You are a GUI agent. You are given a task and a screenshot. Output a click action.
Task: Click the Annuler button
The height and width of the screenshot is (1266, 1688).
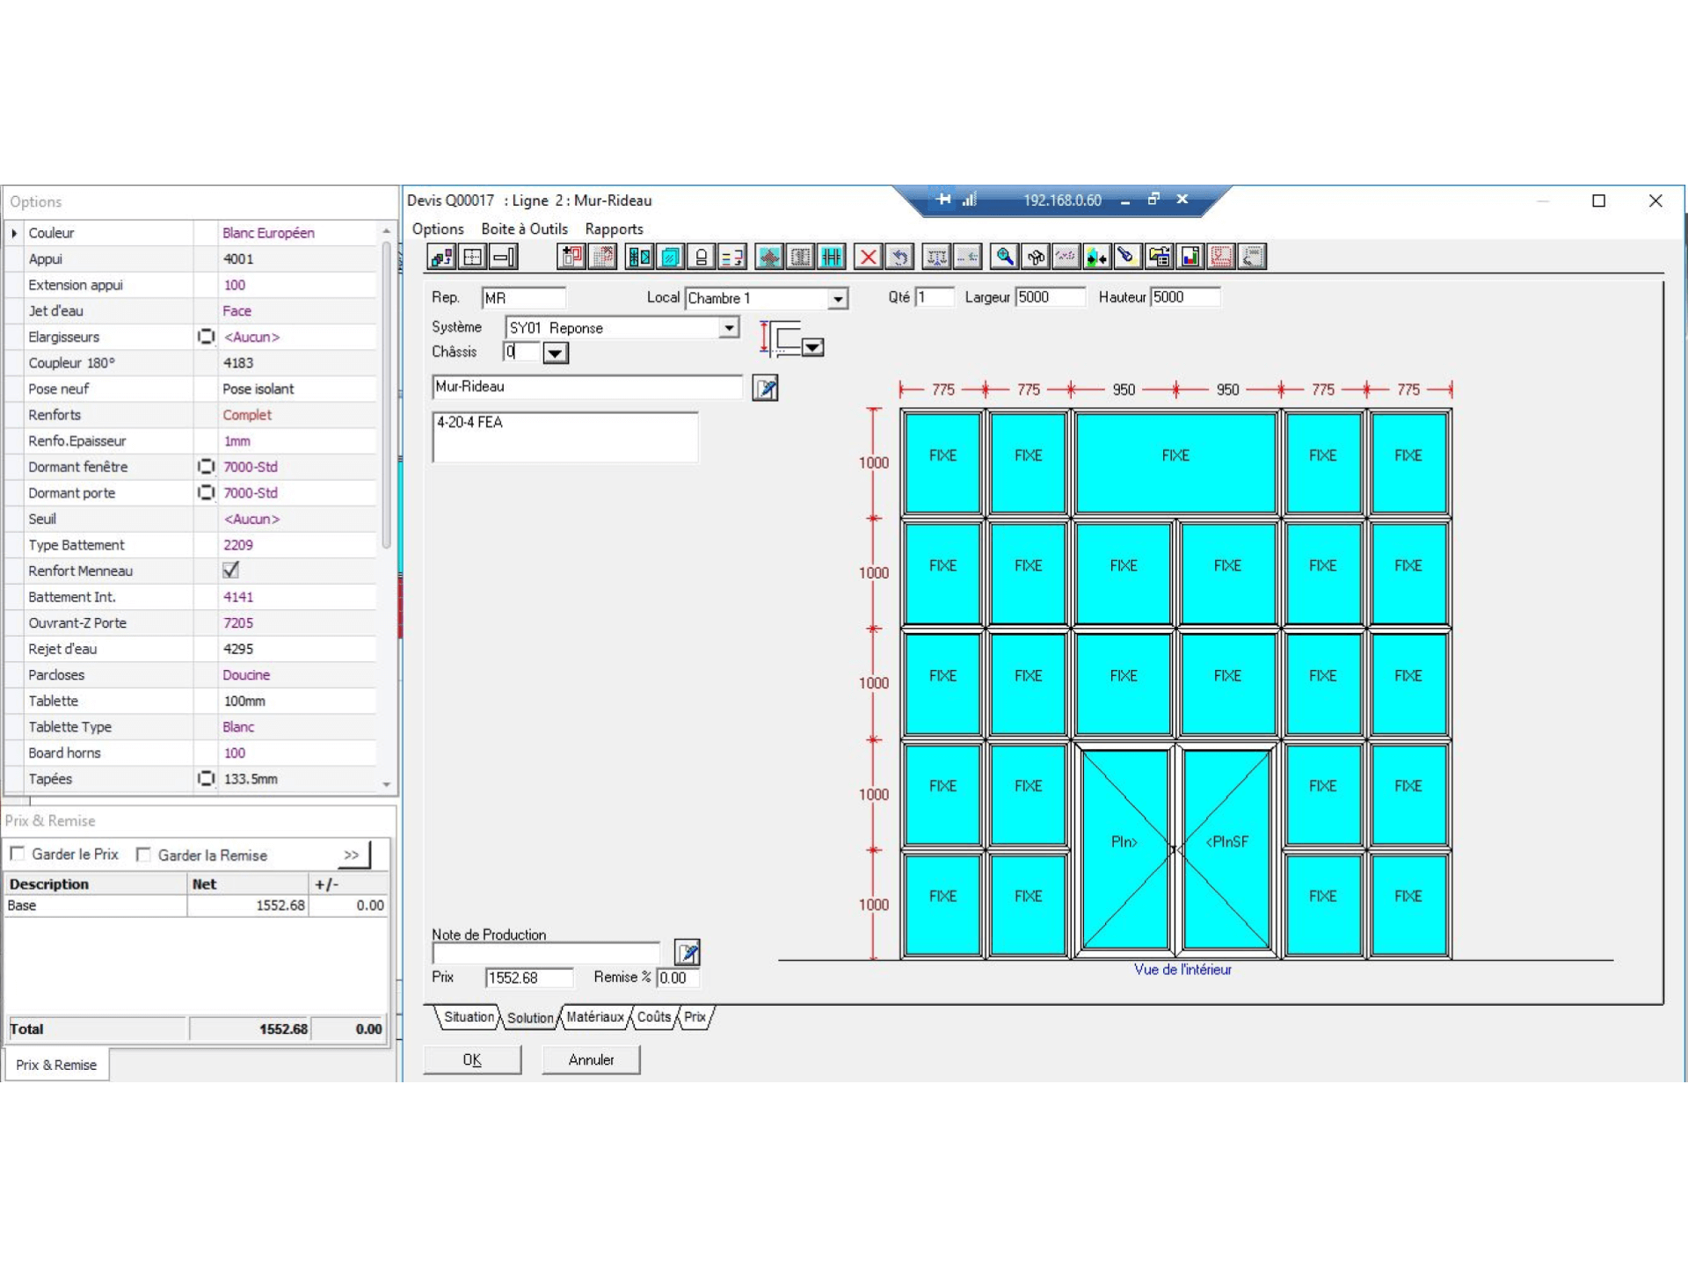591,1059
